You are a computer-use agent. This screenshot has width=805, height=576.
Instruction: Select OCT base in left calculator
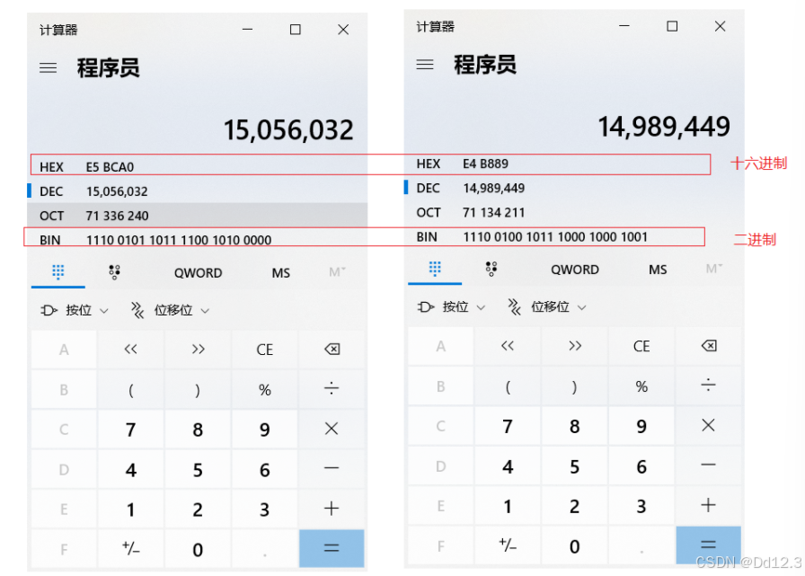pyautogui.click(x=197, y=216)
